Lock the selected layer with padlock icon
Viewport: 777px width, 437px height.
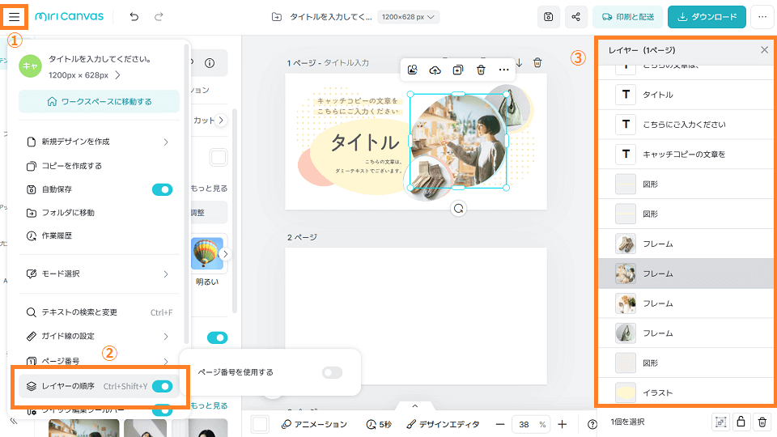(740, 422)
